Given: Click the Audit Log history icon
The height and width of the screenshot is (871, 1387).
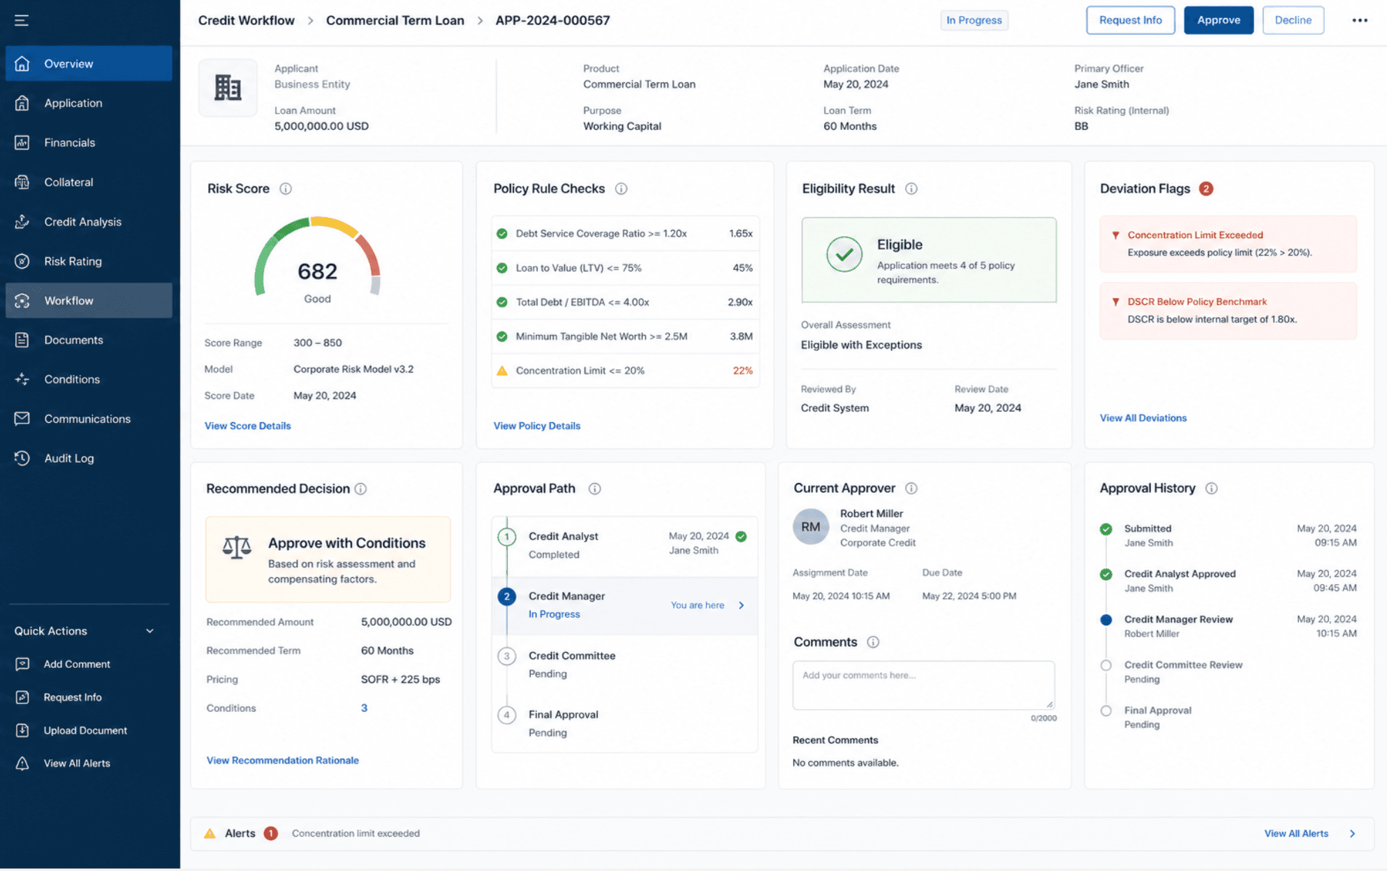Looking at the screenshot, I should 22,458.
